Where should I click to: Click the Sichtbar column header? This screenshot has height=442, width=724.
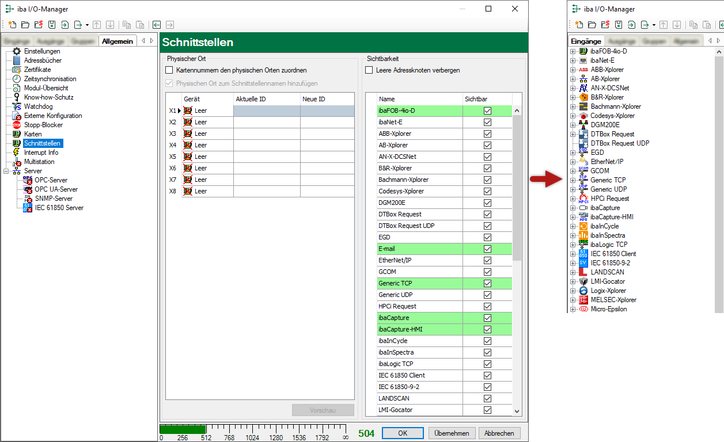point(487,99)
